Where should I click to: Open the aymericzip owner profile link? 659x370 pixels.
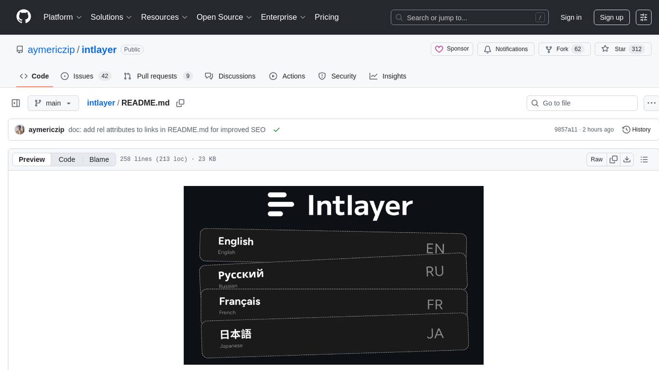[x=51, y=49]
